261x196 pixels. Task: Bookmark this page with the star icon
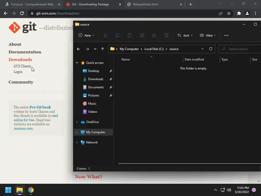[229, 13]
